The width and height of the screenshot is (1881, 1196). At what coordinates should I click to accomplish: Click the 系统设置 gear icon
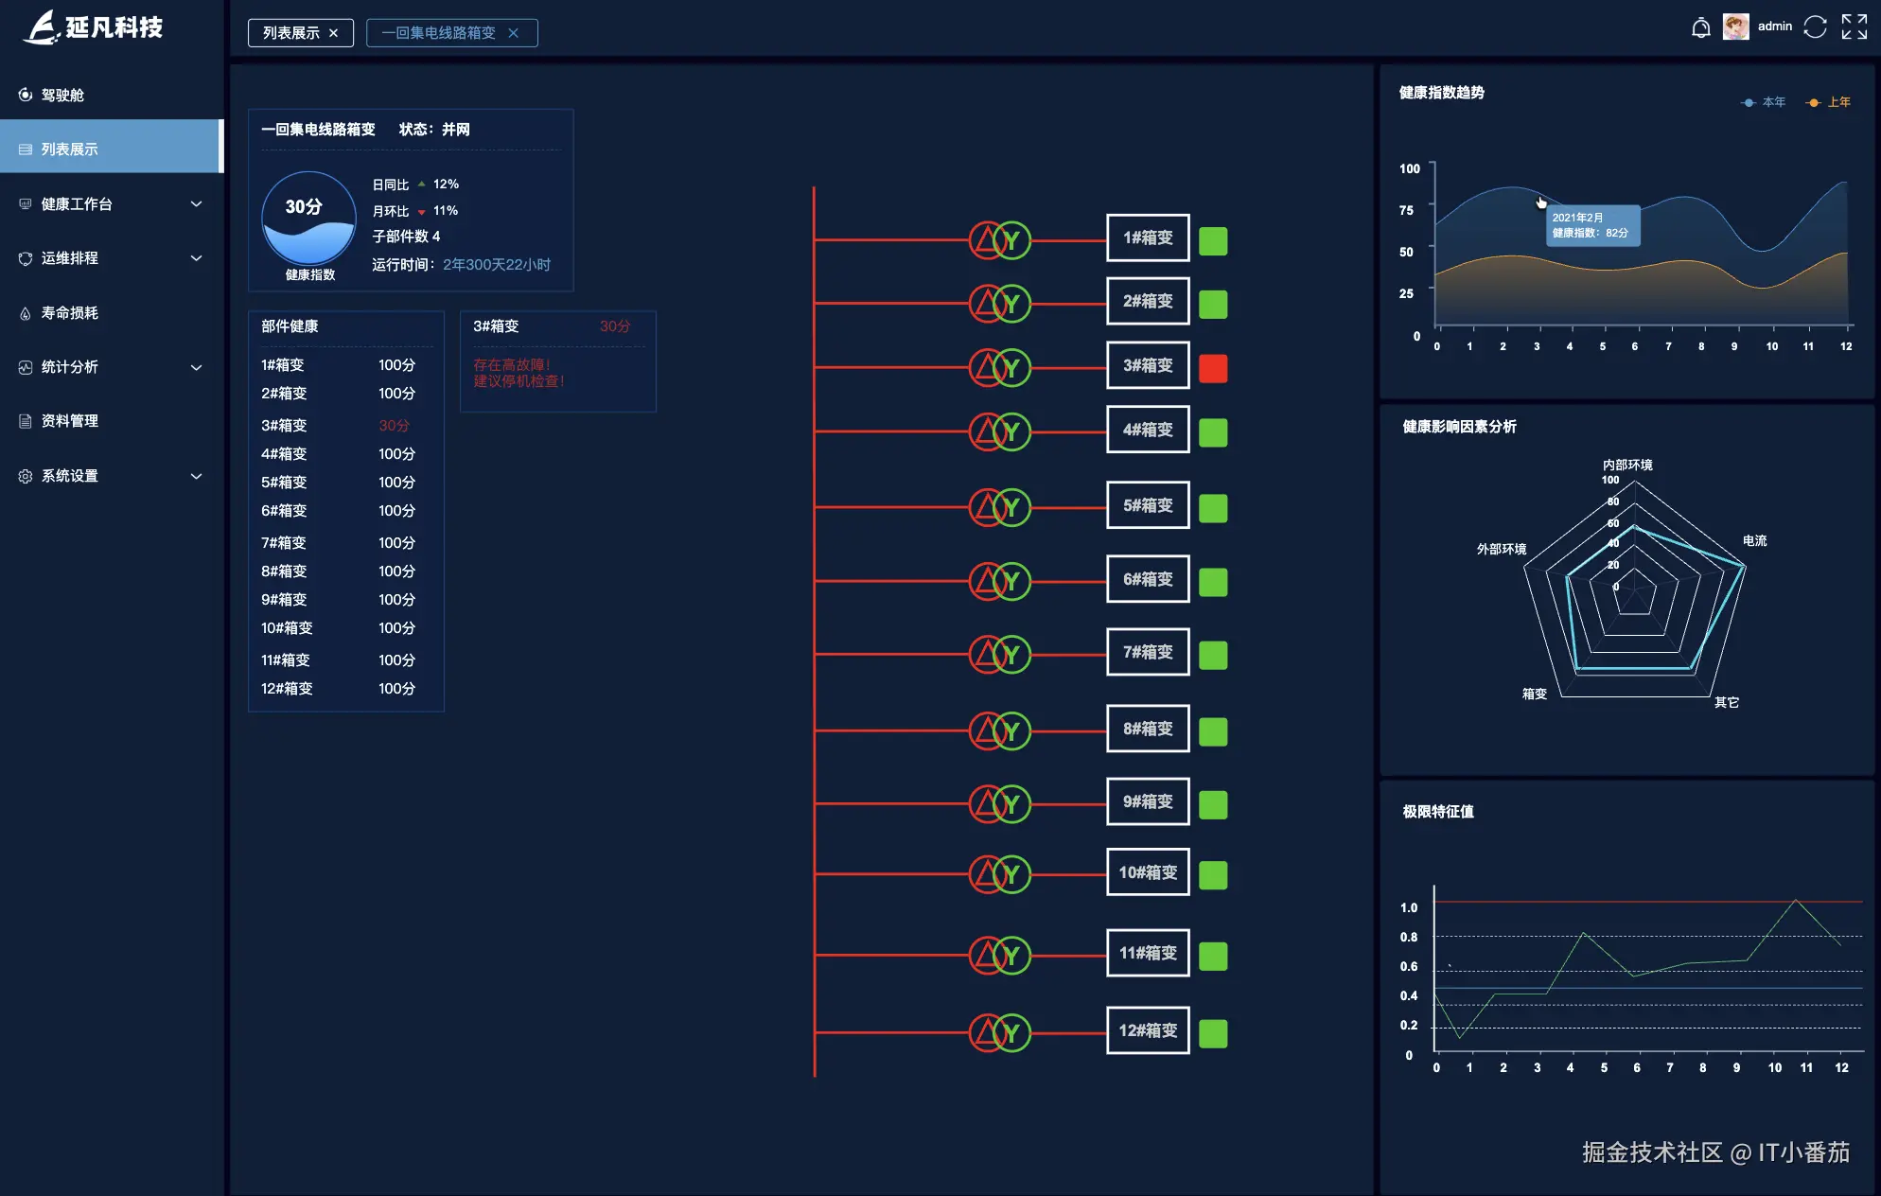[x=26, y=476]
